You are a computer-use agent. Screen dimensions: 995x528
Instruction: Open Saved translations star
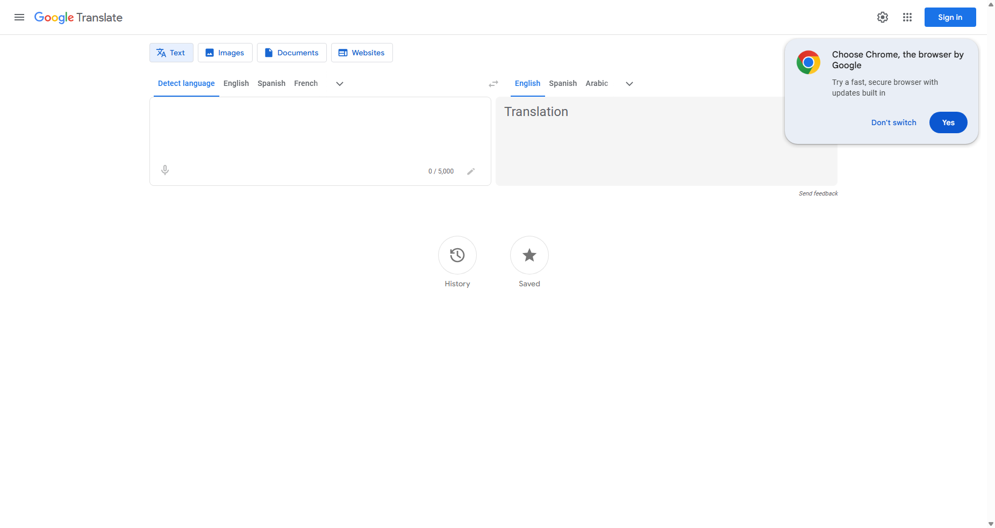coord(529,255)
